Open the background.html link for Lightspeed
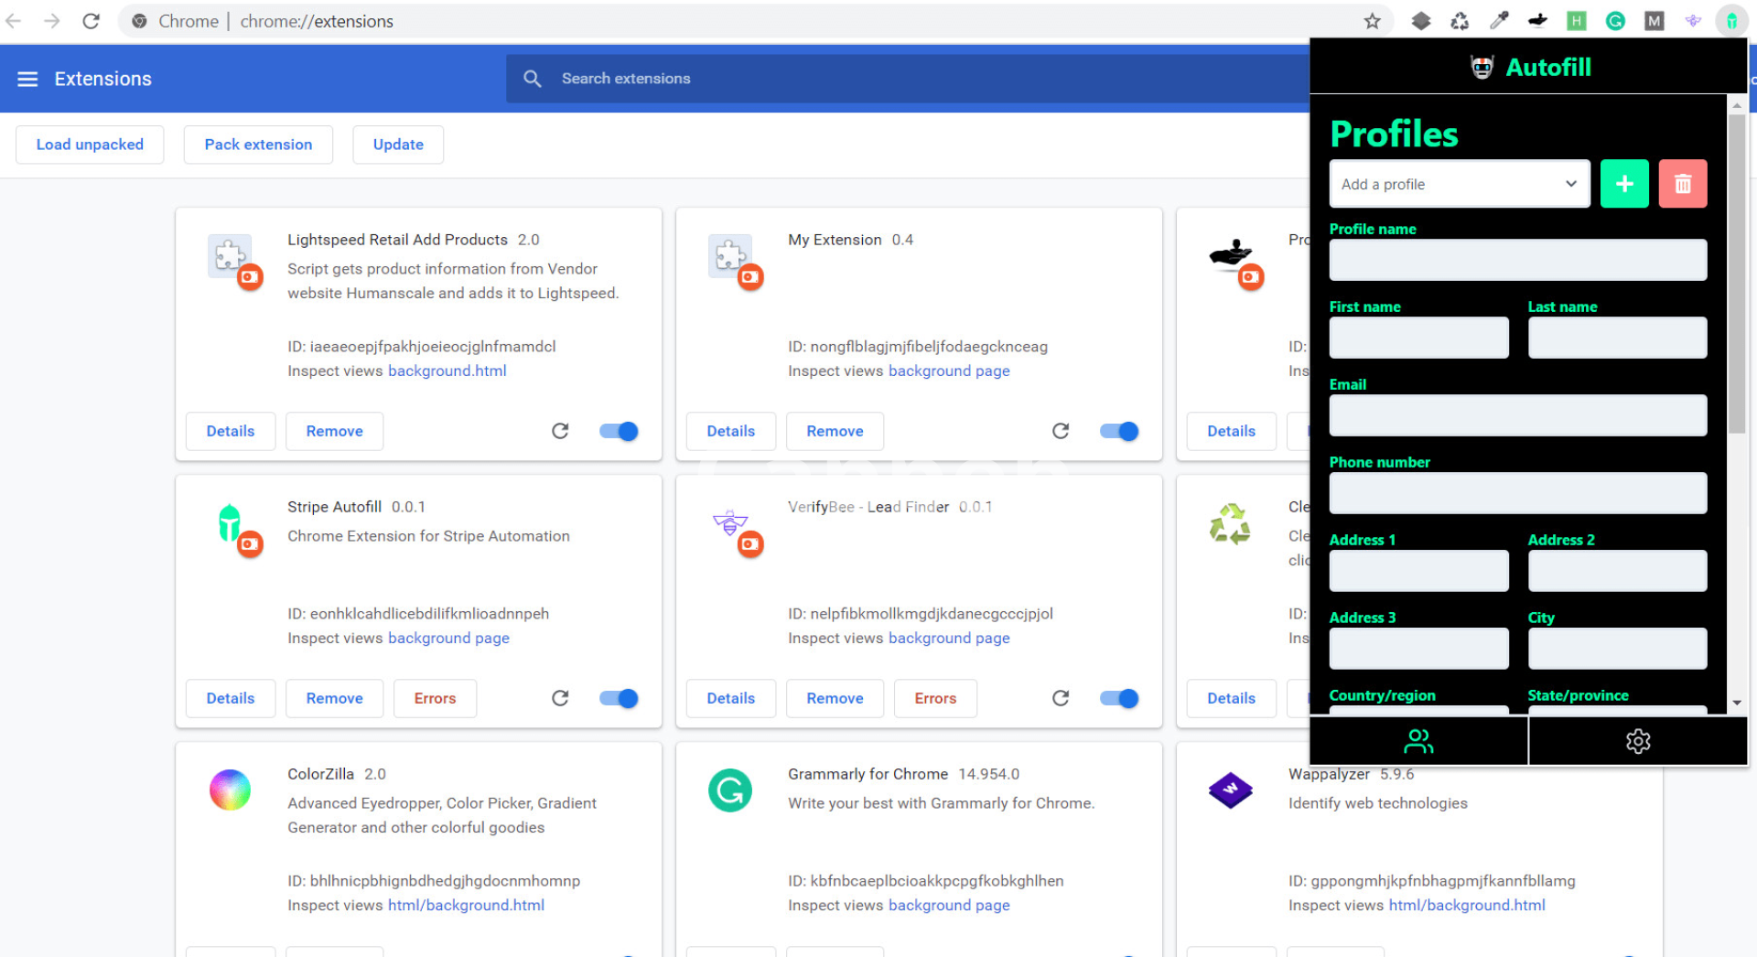The width and height of the screenshot is (1757, 957). (x=447, y=371)
